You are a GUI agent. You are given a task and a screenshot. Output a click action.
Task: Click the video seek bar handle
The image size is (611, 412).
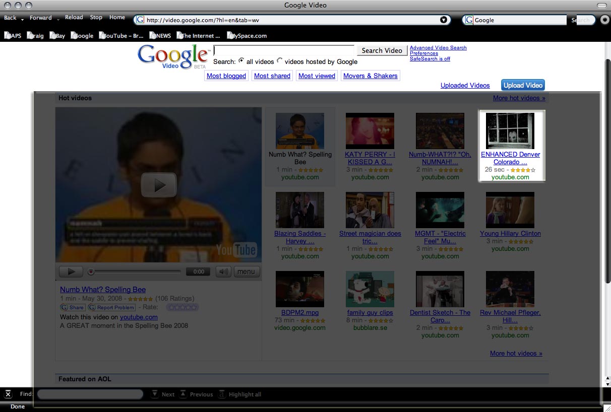point(91,271)
